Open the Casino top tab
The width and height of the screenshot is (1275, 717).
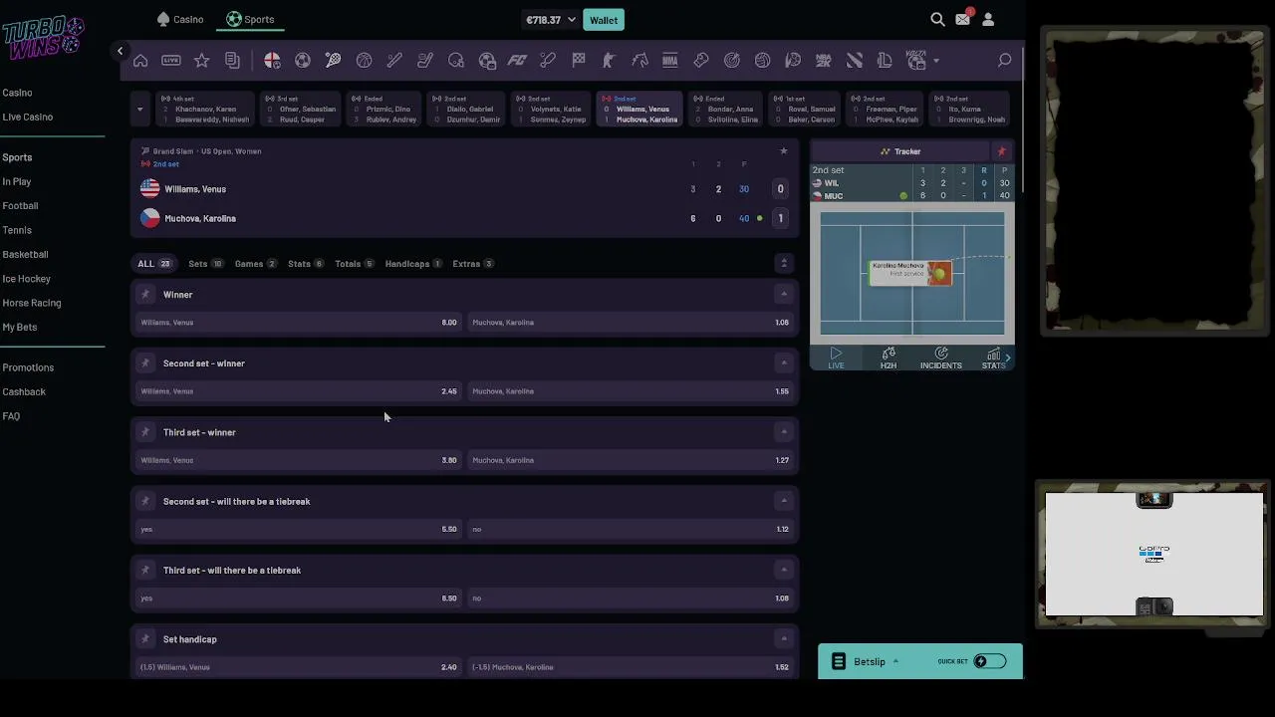pyautogui.click(x=180, y=19)
